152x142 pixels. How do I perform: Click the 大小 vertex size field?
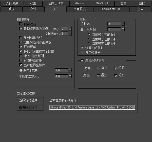tap(65, 29)
